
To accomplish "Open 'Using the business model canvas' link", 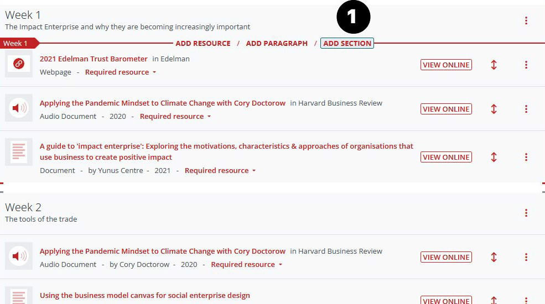I will click(x=145, y=296).
